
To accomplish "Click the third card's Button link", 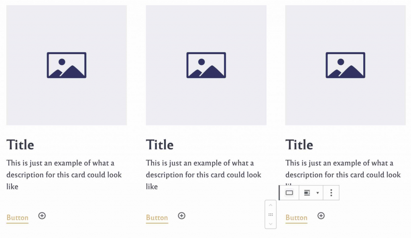I will pos(296,218).
